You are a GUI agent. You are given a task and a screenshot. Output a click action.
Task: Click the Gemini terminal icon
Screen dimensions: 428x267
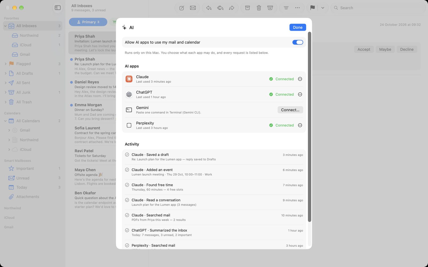pos(129,110)
